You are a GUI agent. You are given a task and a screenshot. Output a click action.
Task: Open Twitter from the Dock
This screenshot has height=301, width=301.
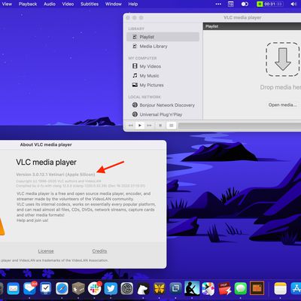[x=111, y=289]
